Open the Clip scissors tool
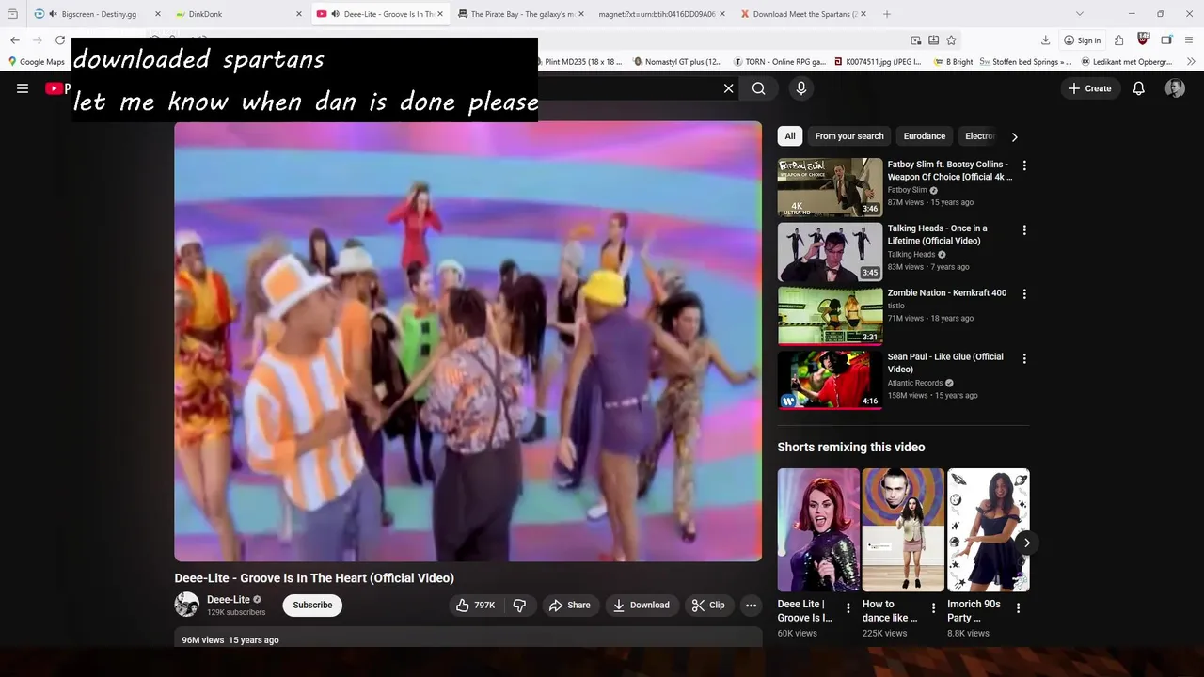 pyautogui.click(x=708, y=606)
